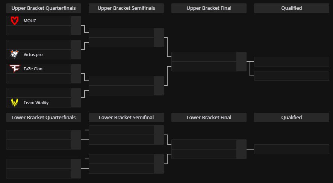Click the Upper Bracket Semifinals header
333x183 pixels.
[x=126, y=8]
